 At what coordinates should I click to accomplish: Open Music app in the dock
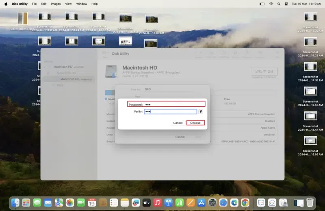coord(158,203)
